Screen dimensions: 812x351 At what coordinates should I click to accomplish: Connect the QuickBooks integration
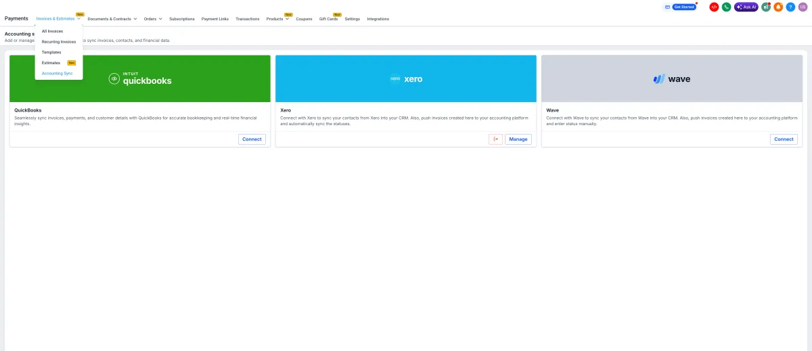pos(252,139)
